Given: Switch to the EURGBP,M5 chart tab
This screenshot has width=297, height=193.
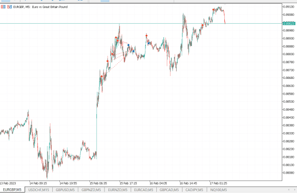Looking at the screenshot, I should (12, 190).
